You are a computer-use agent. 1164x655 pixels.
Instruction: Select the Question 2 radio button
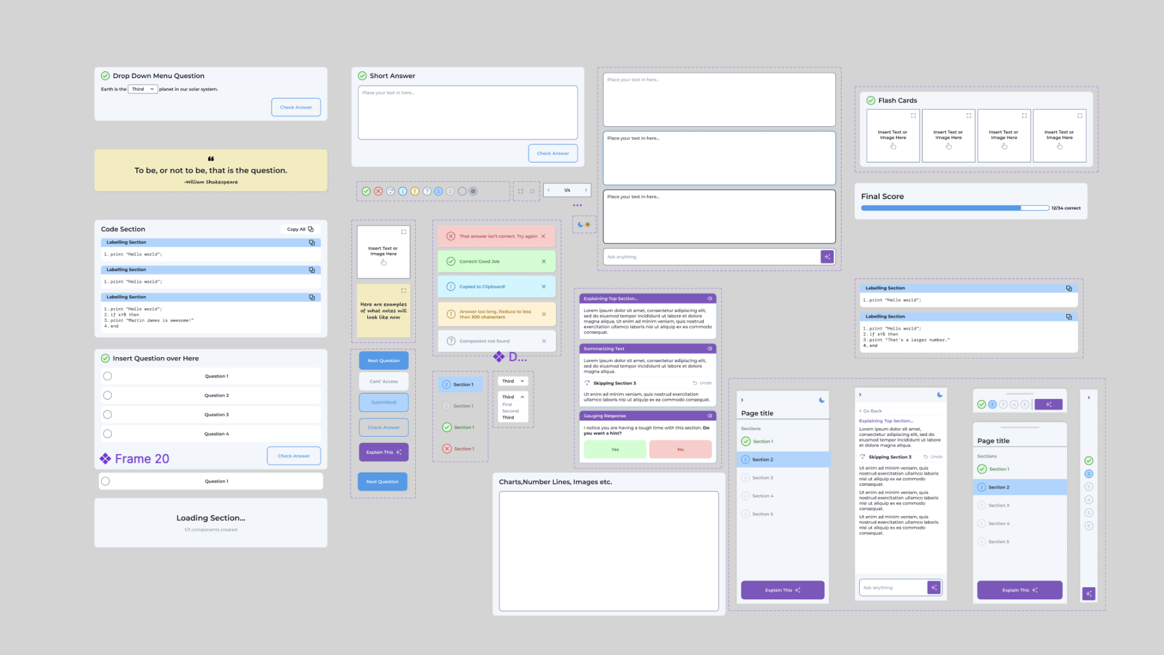pyautogui.click(x=107, y=395)
